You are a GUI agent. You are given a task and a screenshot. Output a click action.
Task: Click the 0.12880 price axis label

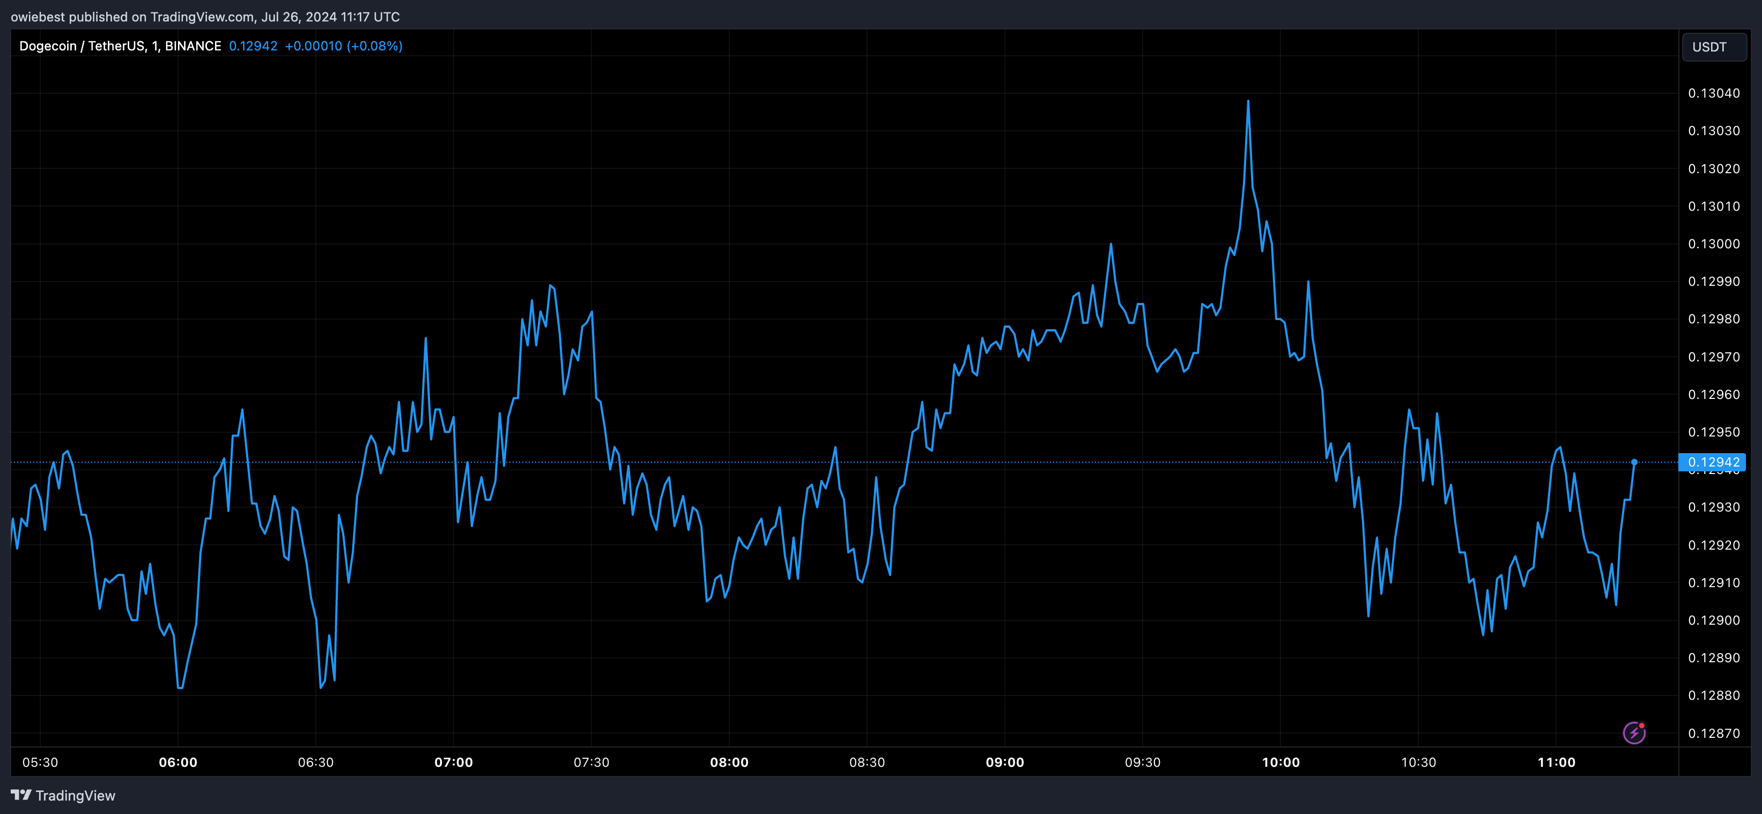tap(1714, 695)
